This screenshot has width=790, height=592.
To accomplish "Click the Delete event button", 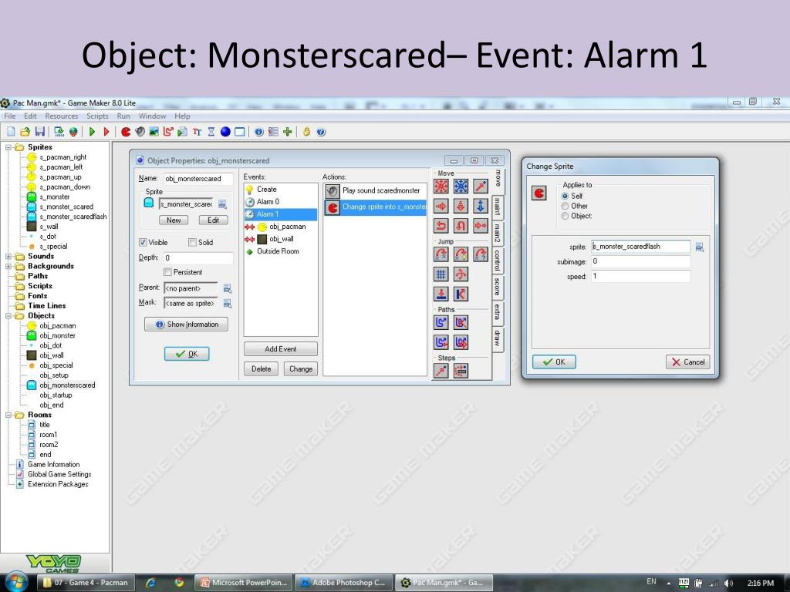I will click(x=261, y=369).
